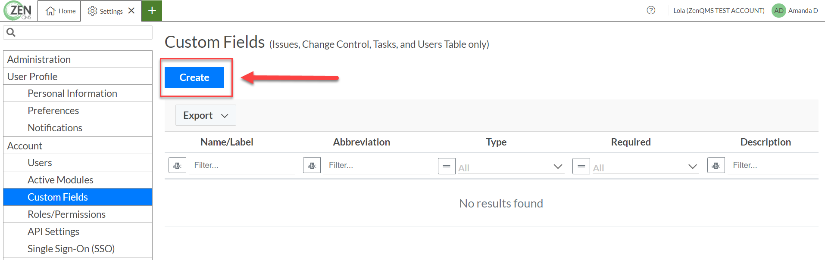825x260 pixels.
Task: Click the search magnifier icon in sidebar
Action: click(11, 32)
